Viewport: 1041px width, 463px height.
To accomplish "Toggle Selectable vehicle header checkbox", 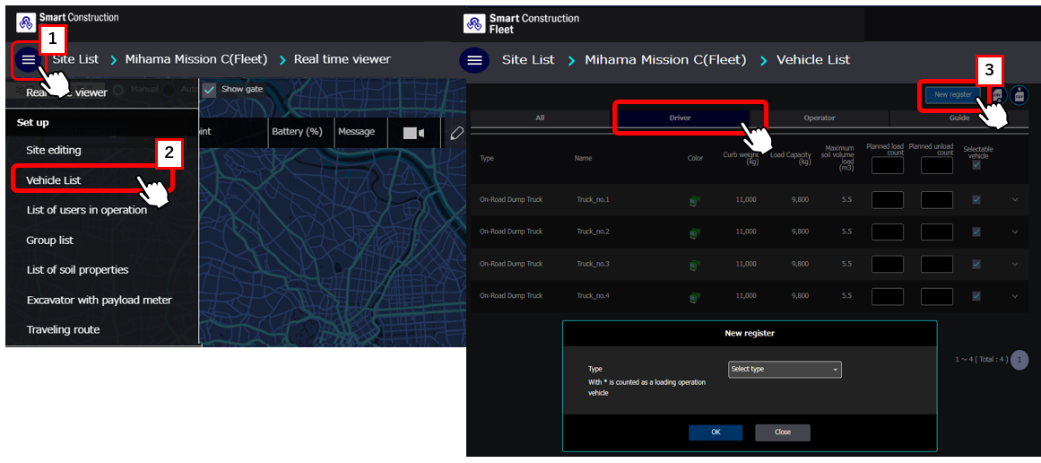I will pos(976,164).
